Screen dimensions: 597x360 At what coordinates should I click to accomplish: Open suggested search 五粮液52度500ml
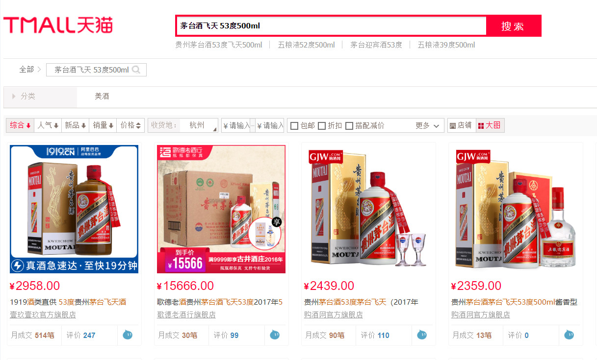click(306, 45)
